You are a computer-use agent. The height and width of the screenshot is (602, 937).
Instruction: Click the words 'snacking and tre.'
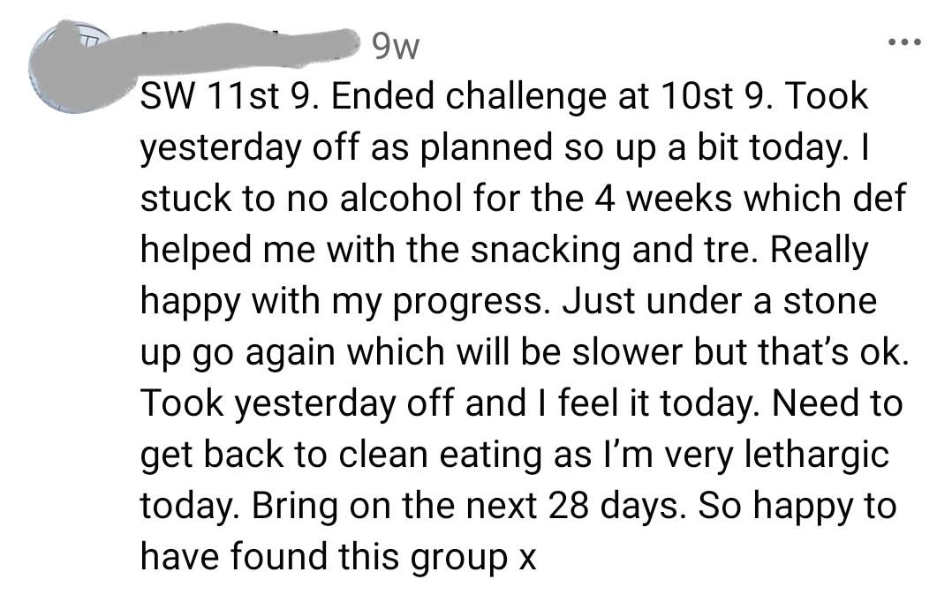pyautogui.click(x=615, y=250)
